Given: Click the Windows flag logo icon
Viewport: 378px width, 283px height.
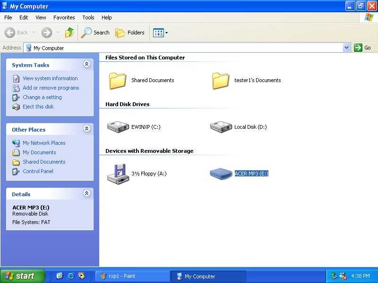Looking at the screenshot, I should tap(369, 17).
